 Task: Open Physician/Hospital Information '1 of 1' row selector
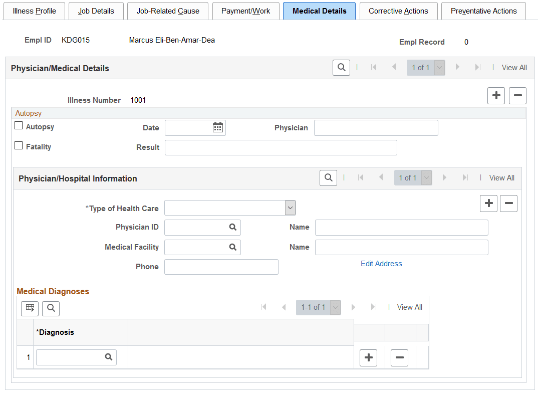pyautogui.click(x=413, y=178)
